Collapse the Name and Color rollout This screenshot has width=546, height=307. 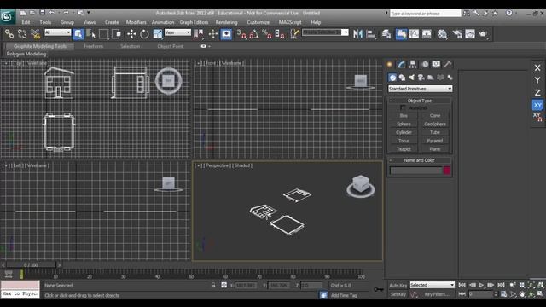tap(419, 160)
